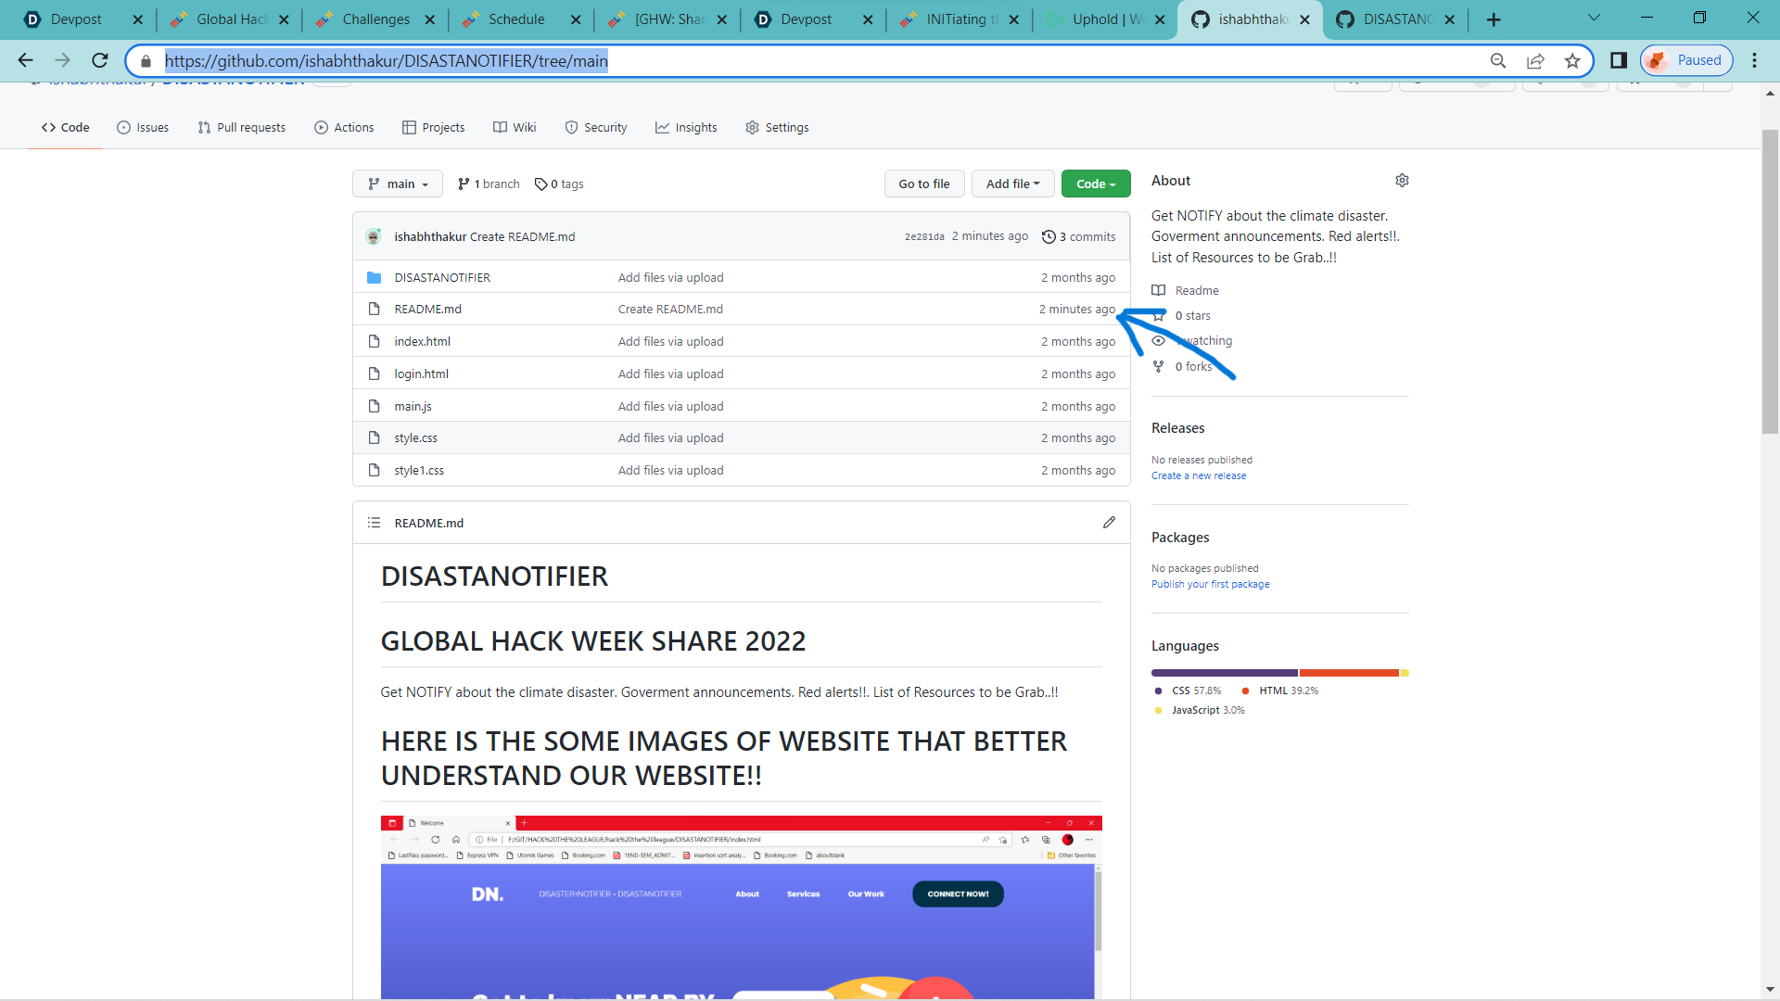
Task: Reload the page with refresh icon
Action: (100, 61)
